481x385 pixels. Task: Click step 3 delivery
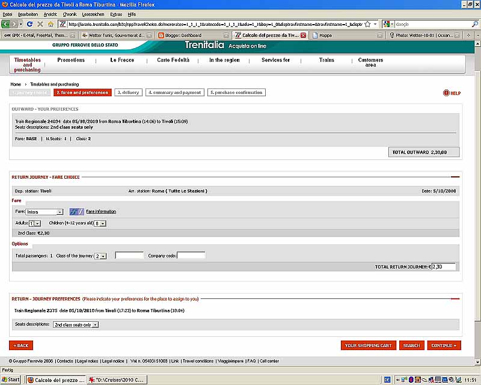(x=129, y=93)
